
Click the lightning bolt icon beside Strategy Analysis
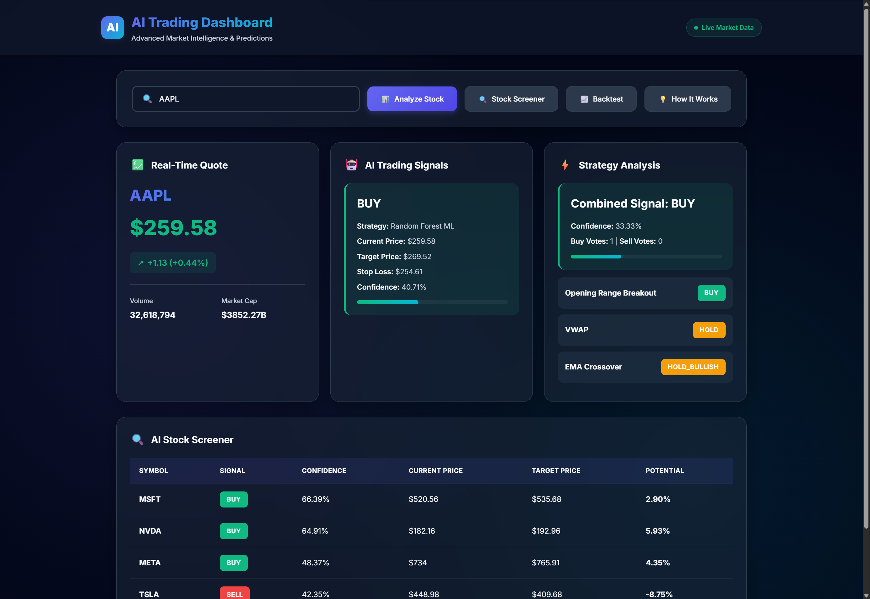pos(565,164)
